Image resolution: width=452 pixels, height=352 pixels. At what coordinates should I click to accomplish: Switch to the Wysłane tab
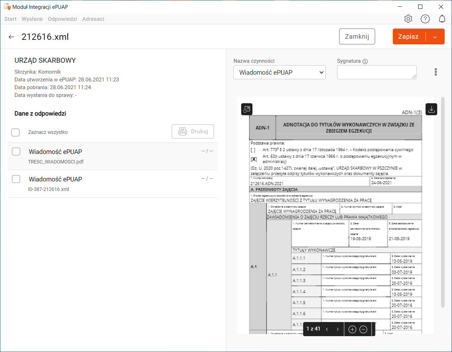click(x=32, y=19)
